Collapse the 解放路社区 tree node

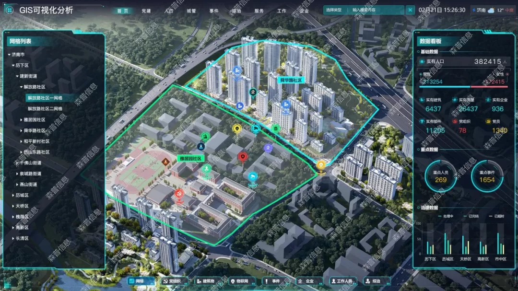point(21,87)
